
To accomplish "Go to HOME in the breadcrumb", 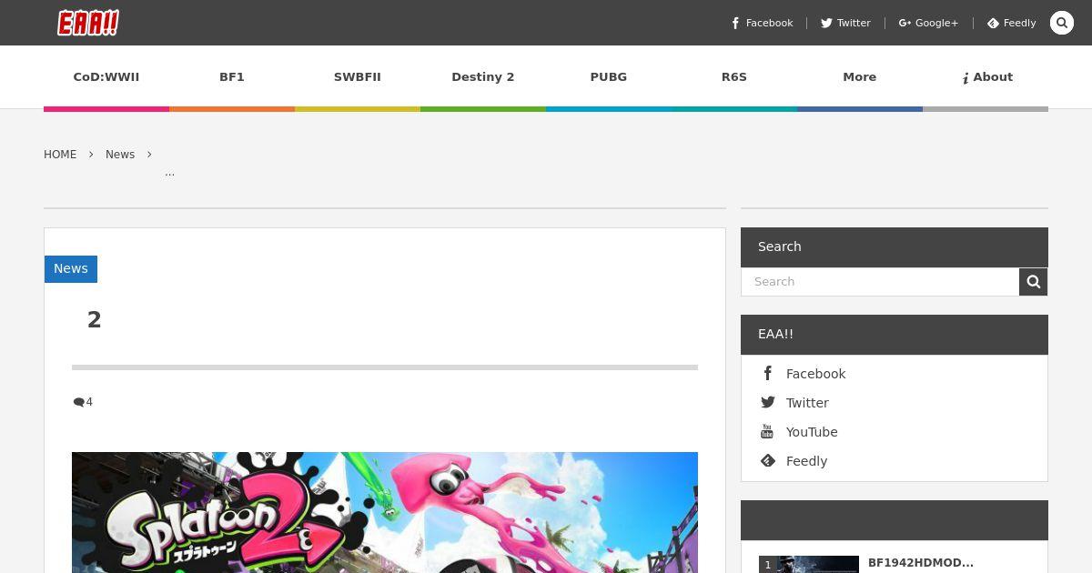I will 60,155.
